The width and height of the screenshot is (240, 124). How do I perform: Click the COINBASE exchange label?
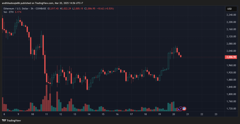click(x=41, y=9)
